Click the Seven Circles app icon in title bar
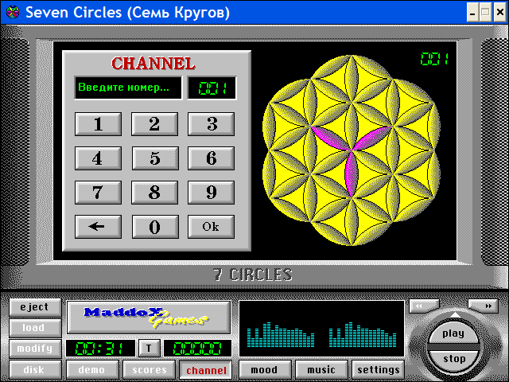Image resolution: width=509 pixels, height=382 pixels. coord(13,13)
